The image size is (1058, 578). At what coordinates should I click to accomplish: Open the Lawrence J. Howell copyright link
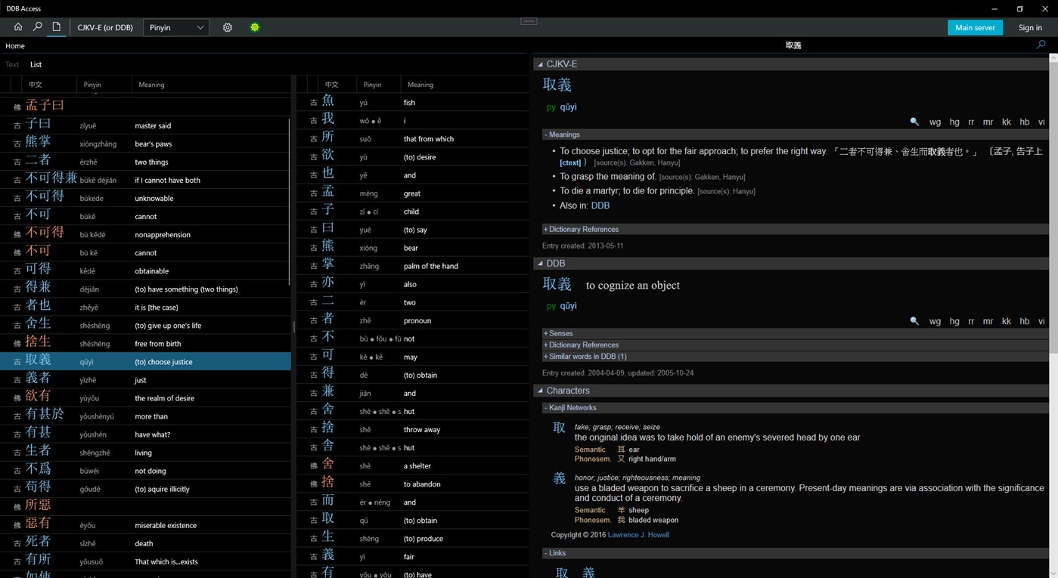point(638,534)
